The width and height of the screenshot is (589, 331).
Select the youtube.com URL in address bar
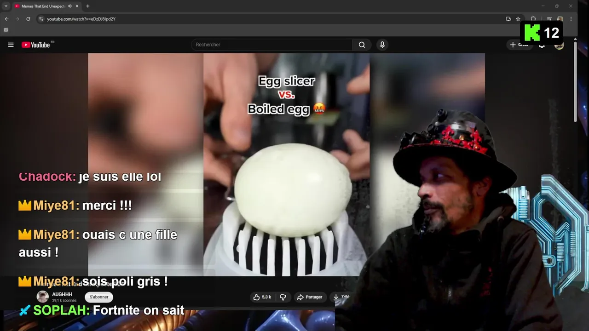click(81, 19)
